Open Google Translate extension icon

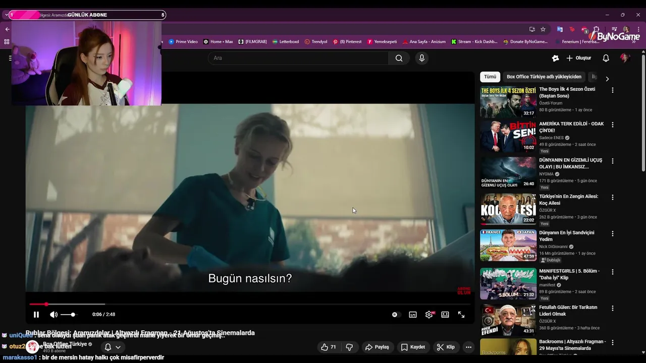coord(560,29)
